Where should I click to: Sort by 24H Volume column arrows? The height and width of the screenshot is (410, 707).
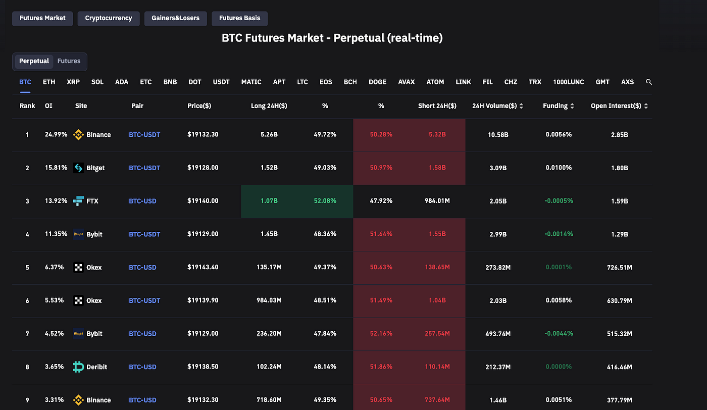pos(521,106)
